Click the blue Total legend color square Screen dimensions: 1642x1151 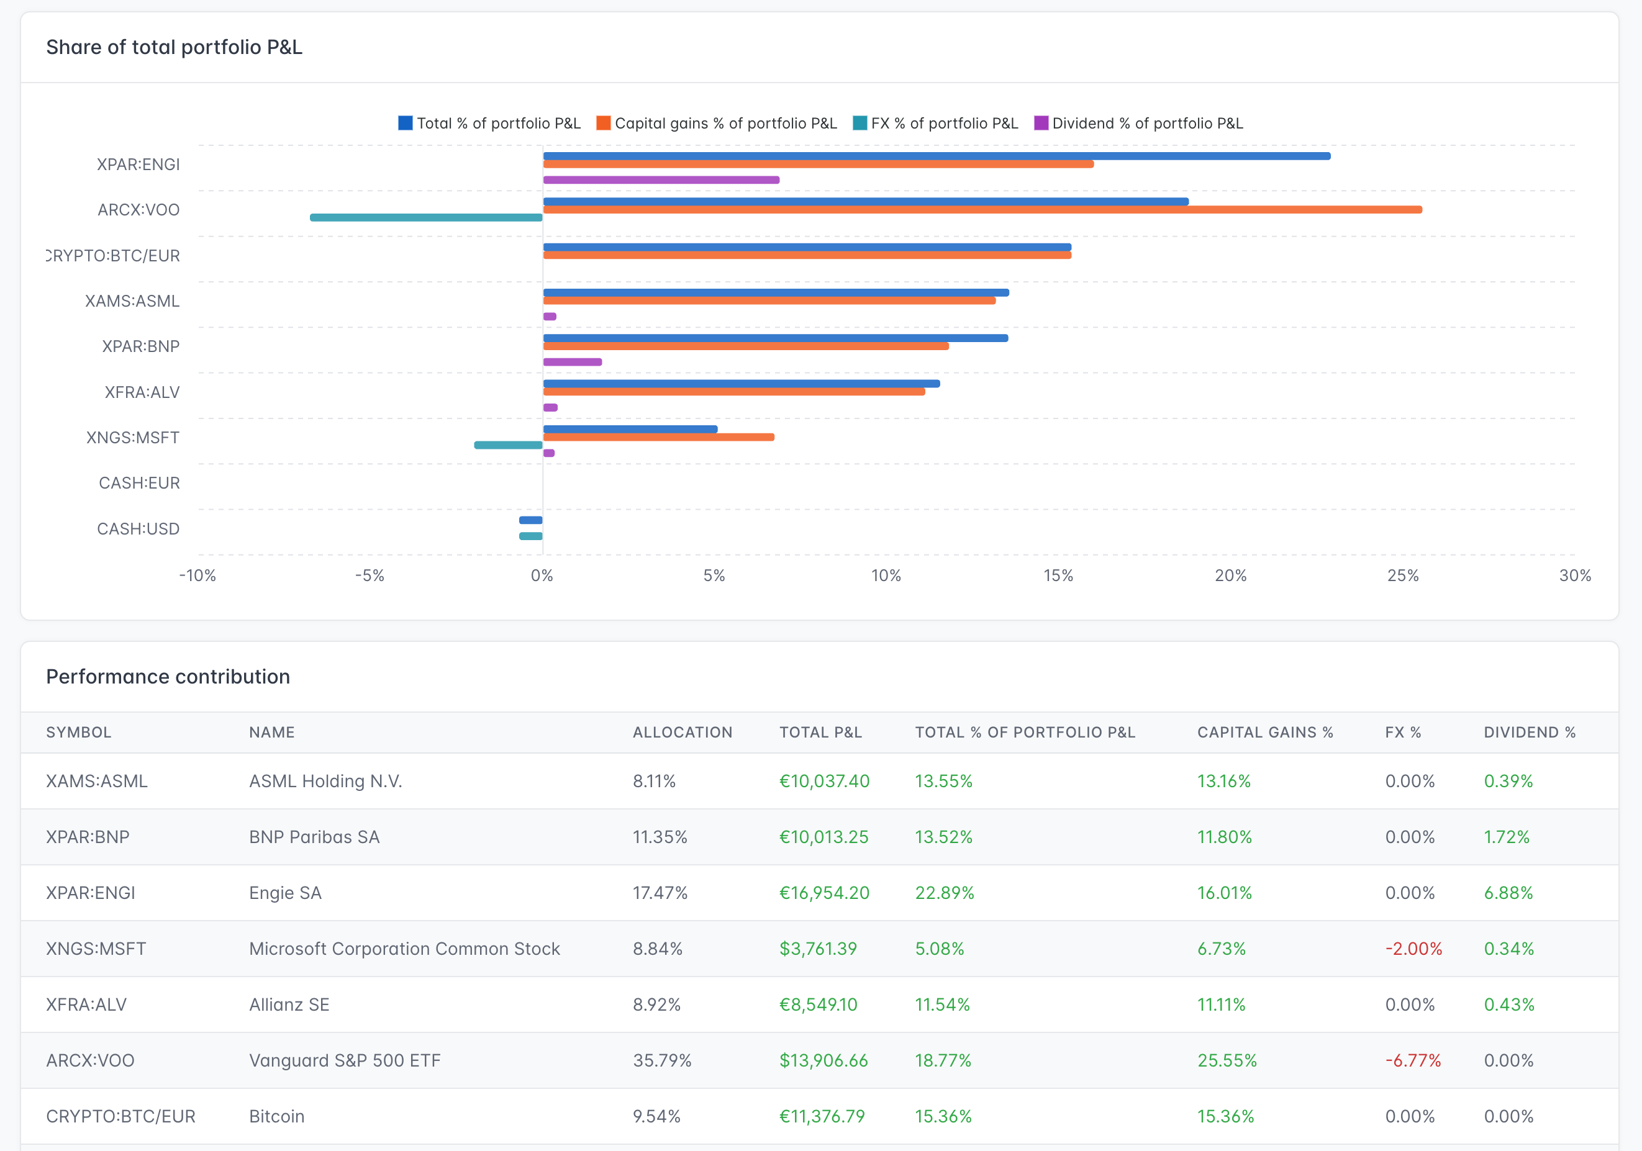pos(406,123)
